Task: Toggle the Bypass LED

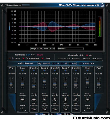Action: click(x=10, y=58)
